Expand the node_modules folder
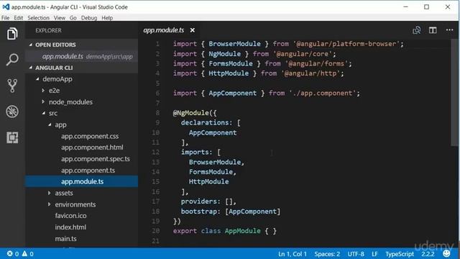 coord(43,101)
